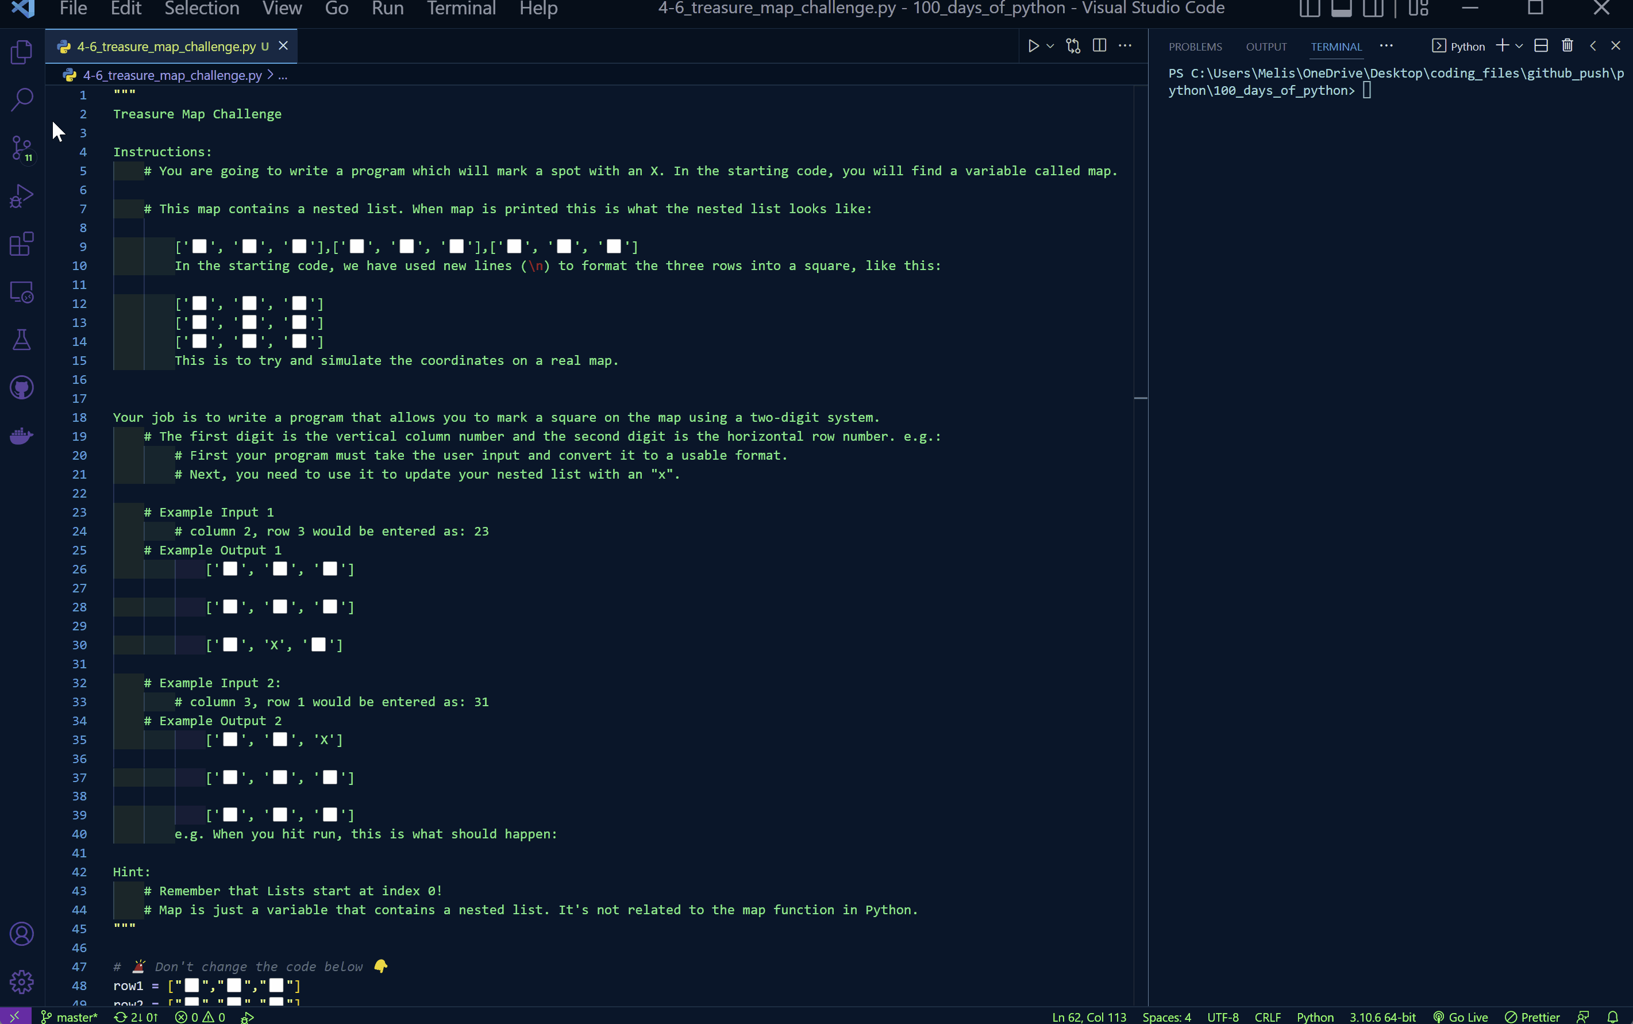Switch to the OUTPUT panel tab

click(1266, 47)
